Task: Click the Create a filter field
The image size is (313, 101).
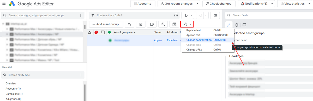Action: (x=134, y=16)
